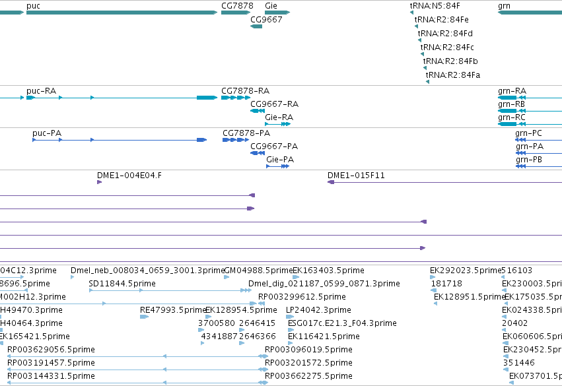Select the puc-PA protein label
Viewport: 562px width, 386px height.
[47, 133]
